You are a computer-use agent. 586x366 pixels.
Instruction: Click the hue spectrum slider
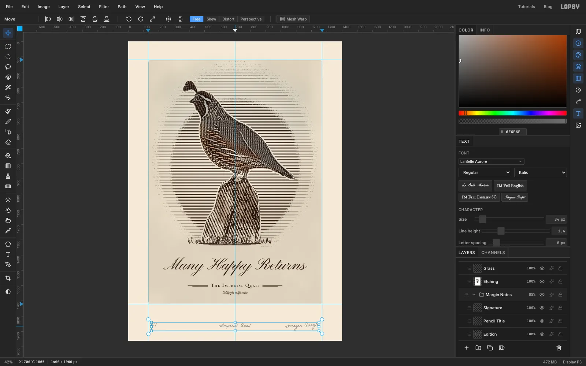pyautogui.click(x=512, y=113)
